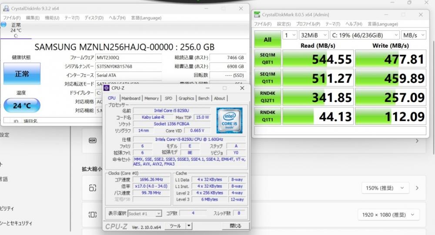Screen dimensions: 435x235
Task: Open 編集(E) menu in CrystalDiskInfo
Action: tap(33, 18)
